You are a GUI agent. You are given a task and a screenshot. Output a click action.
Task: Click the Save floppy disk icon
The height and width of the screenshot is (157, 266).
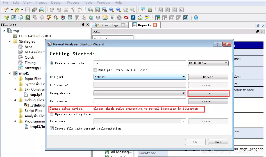(28, 10)
